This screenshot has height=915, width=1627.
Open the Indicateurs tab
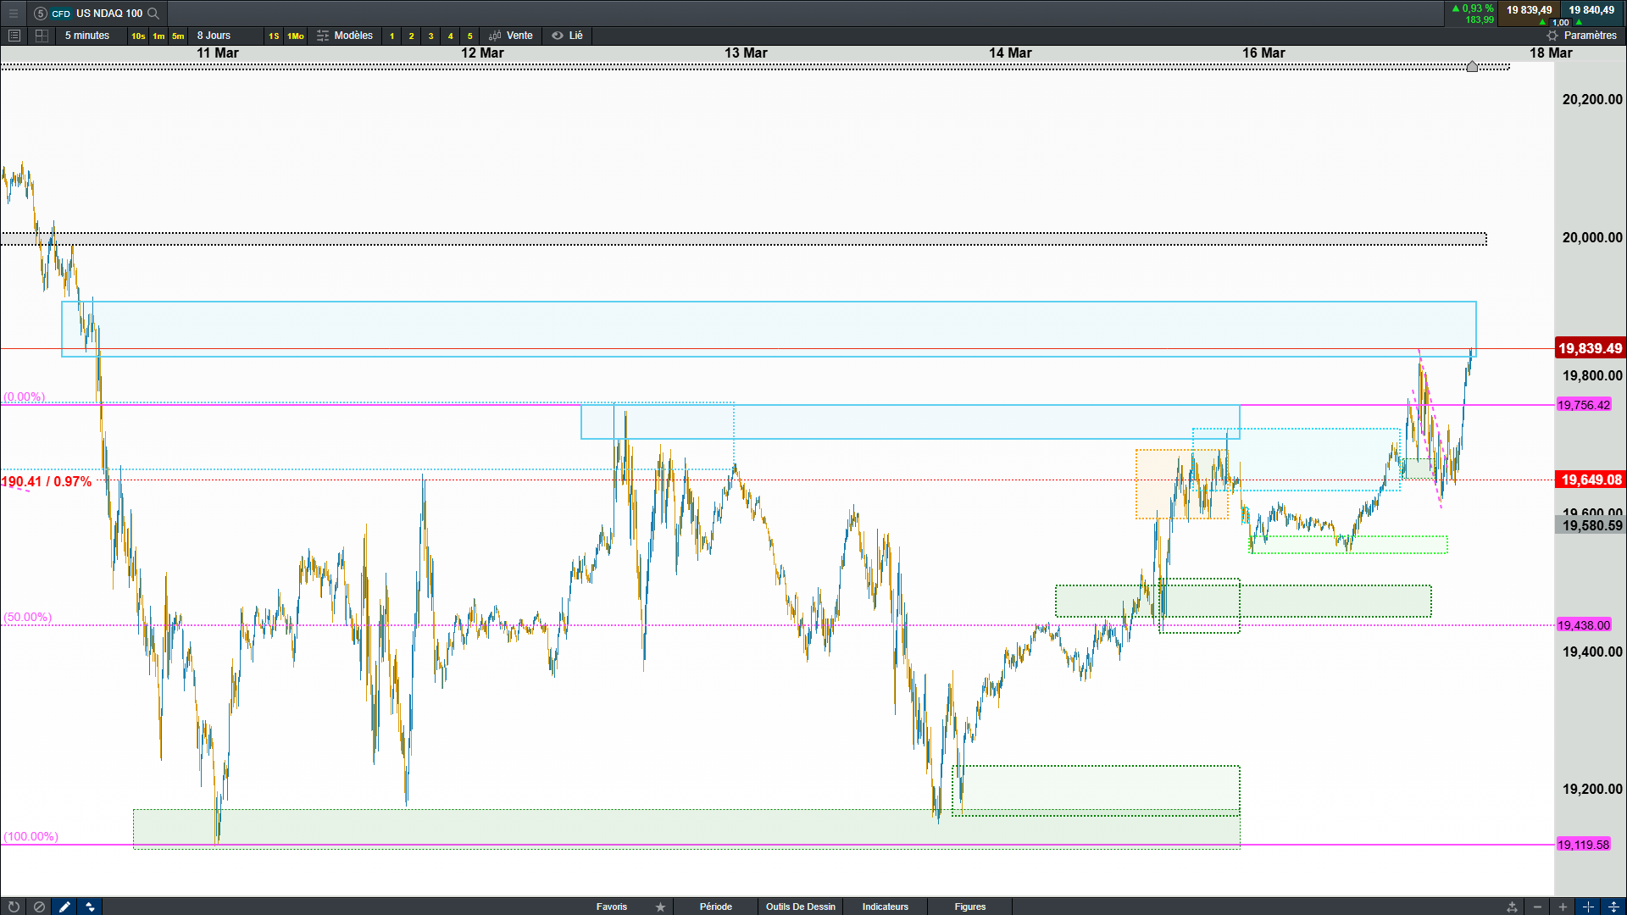(x=885, y=907)
